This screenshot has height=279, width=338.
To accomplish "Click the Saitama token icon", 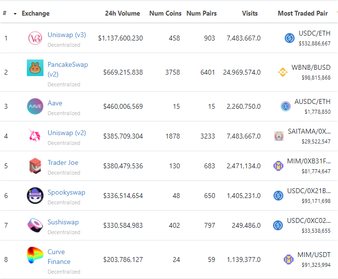I will pyautogui.click(x=279, y=136).
